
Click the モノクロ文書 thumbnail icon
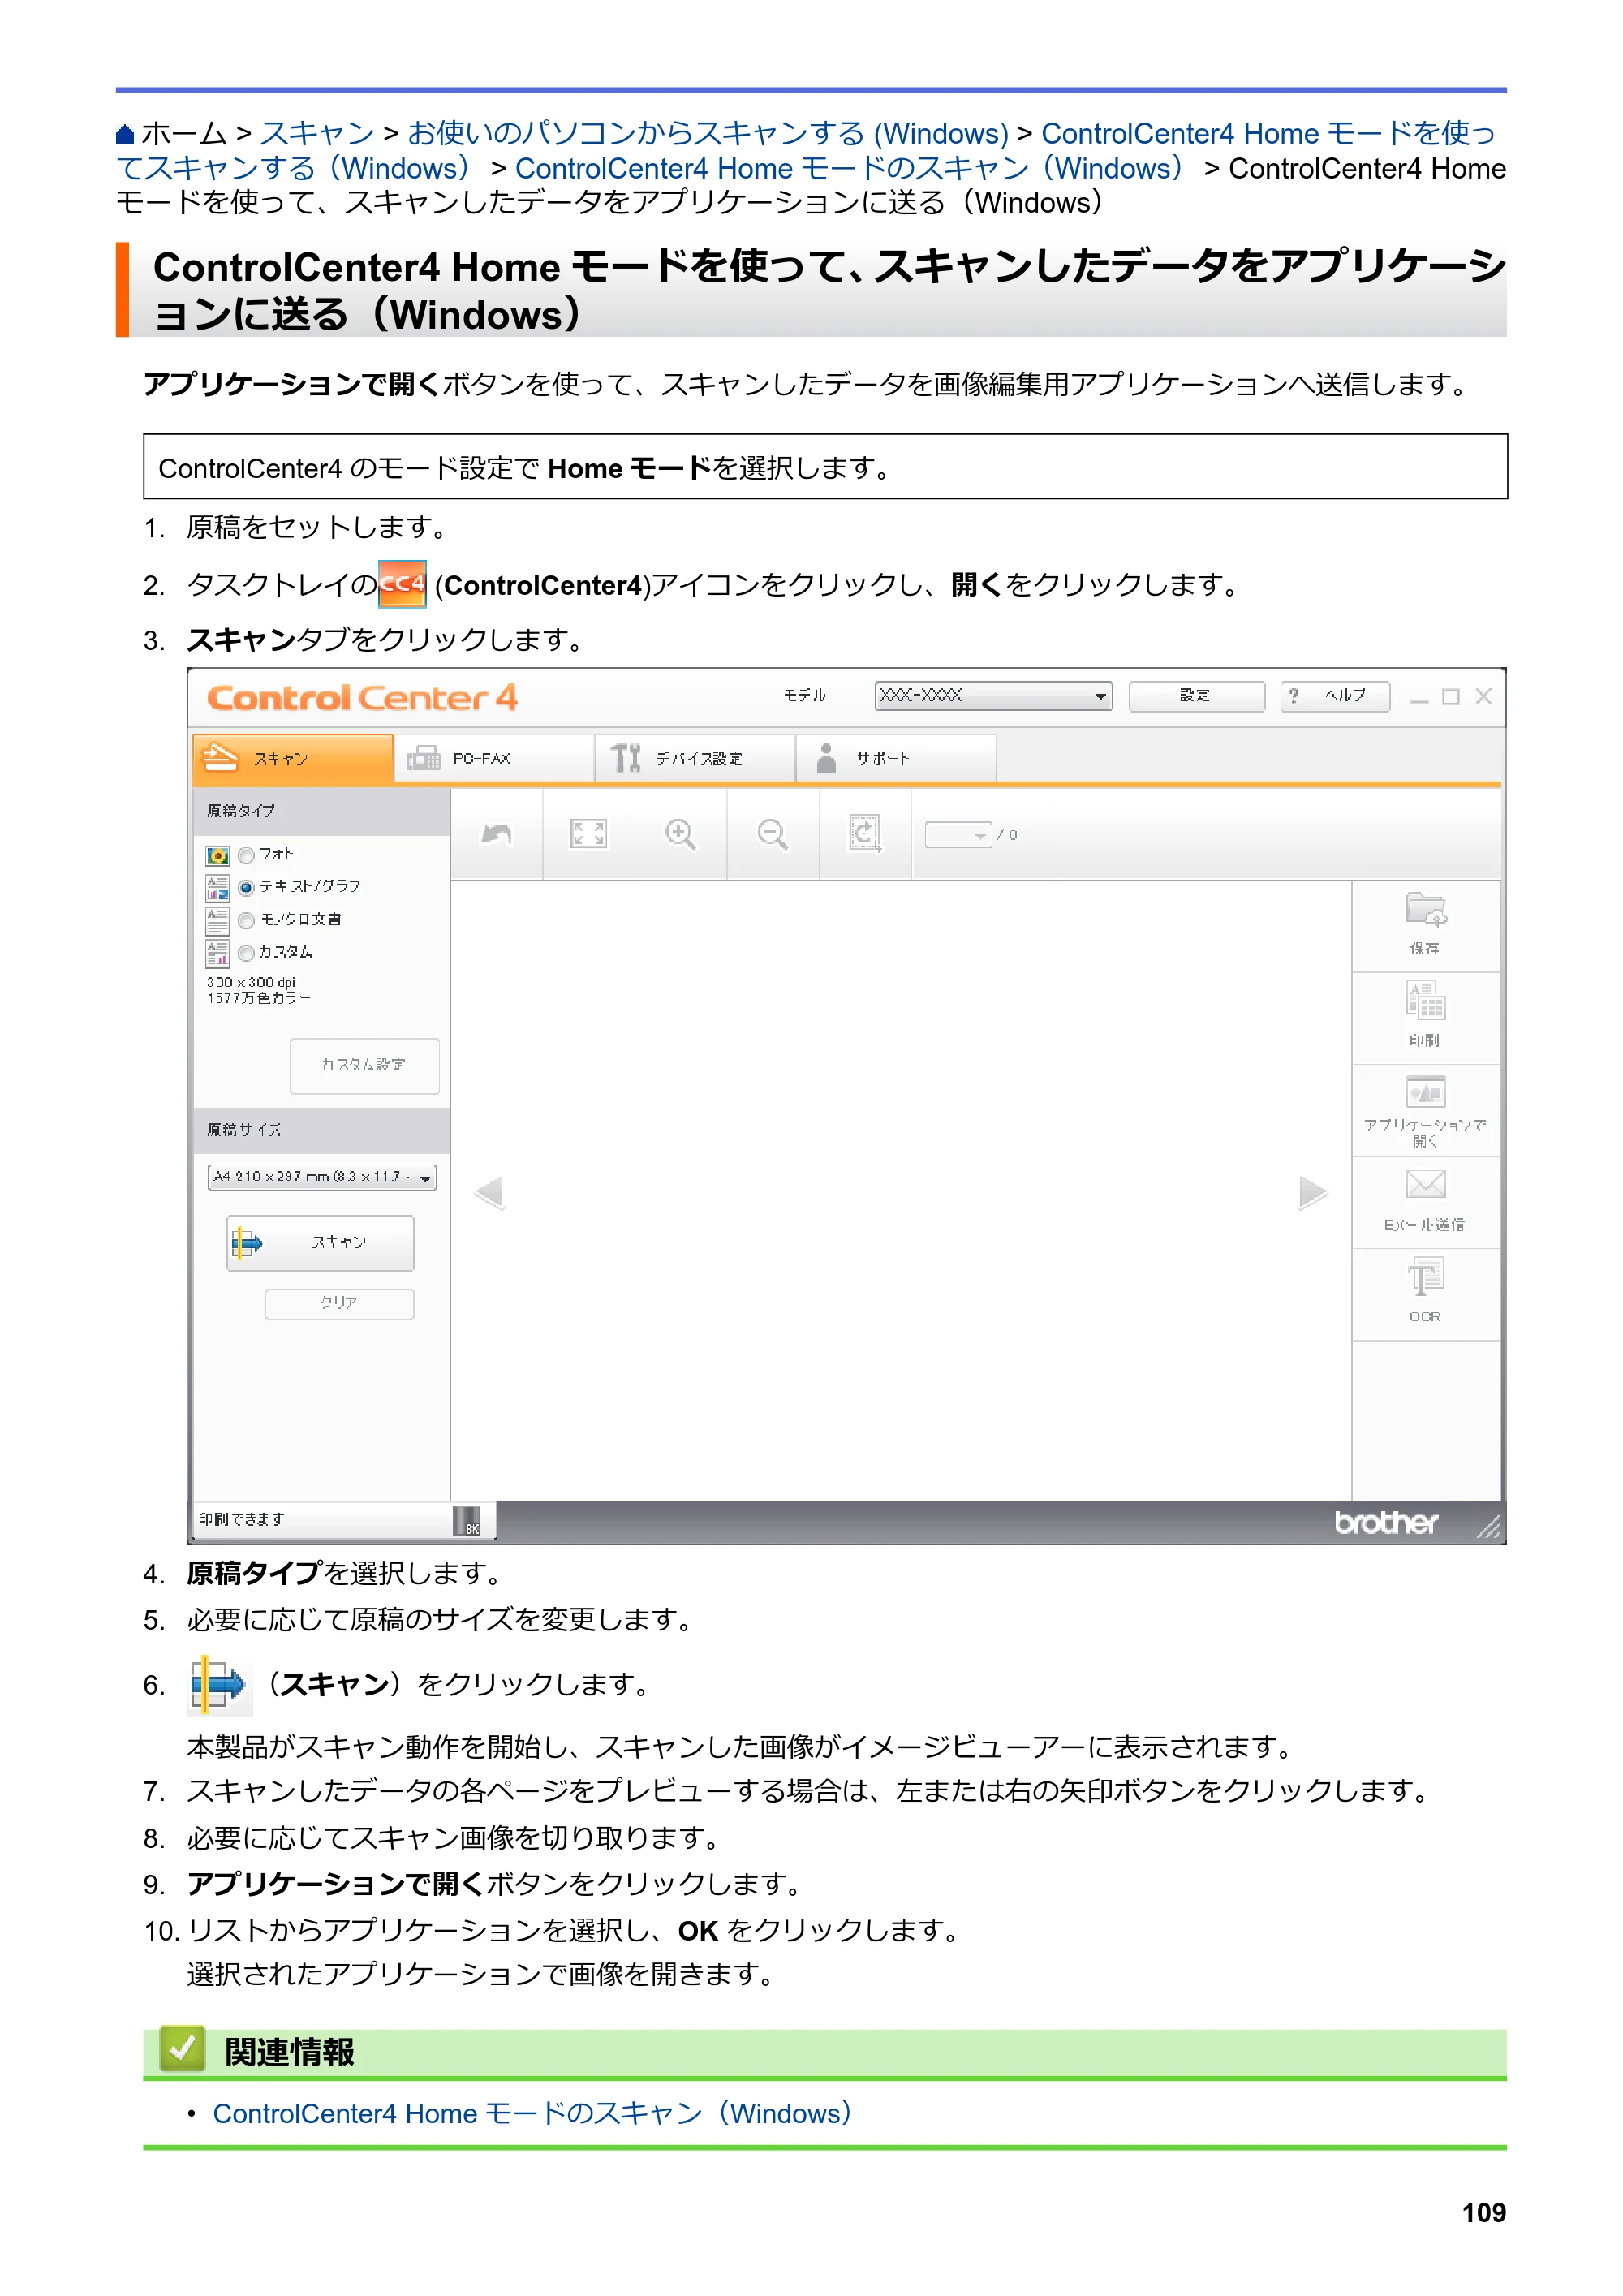coord(217,920)
